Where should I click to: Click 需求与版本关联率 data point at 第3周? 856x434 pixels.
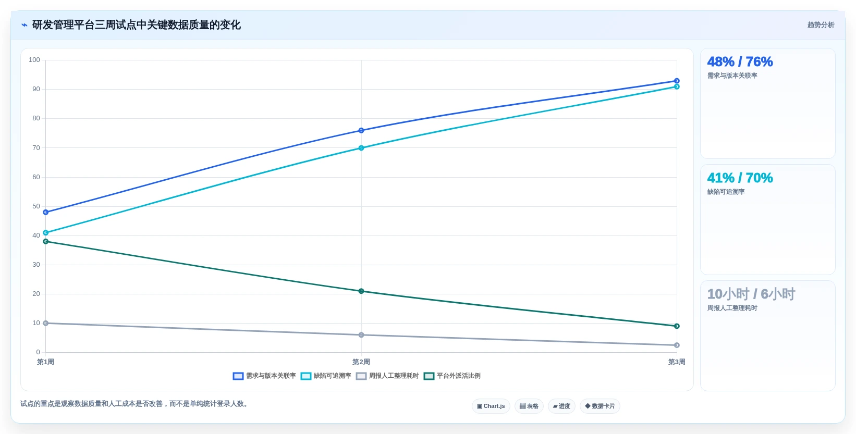click(677, 81)
